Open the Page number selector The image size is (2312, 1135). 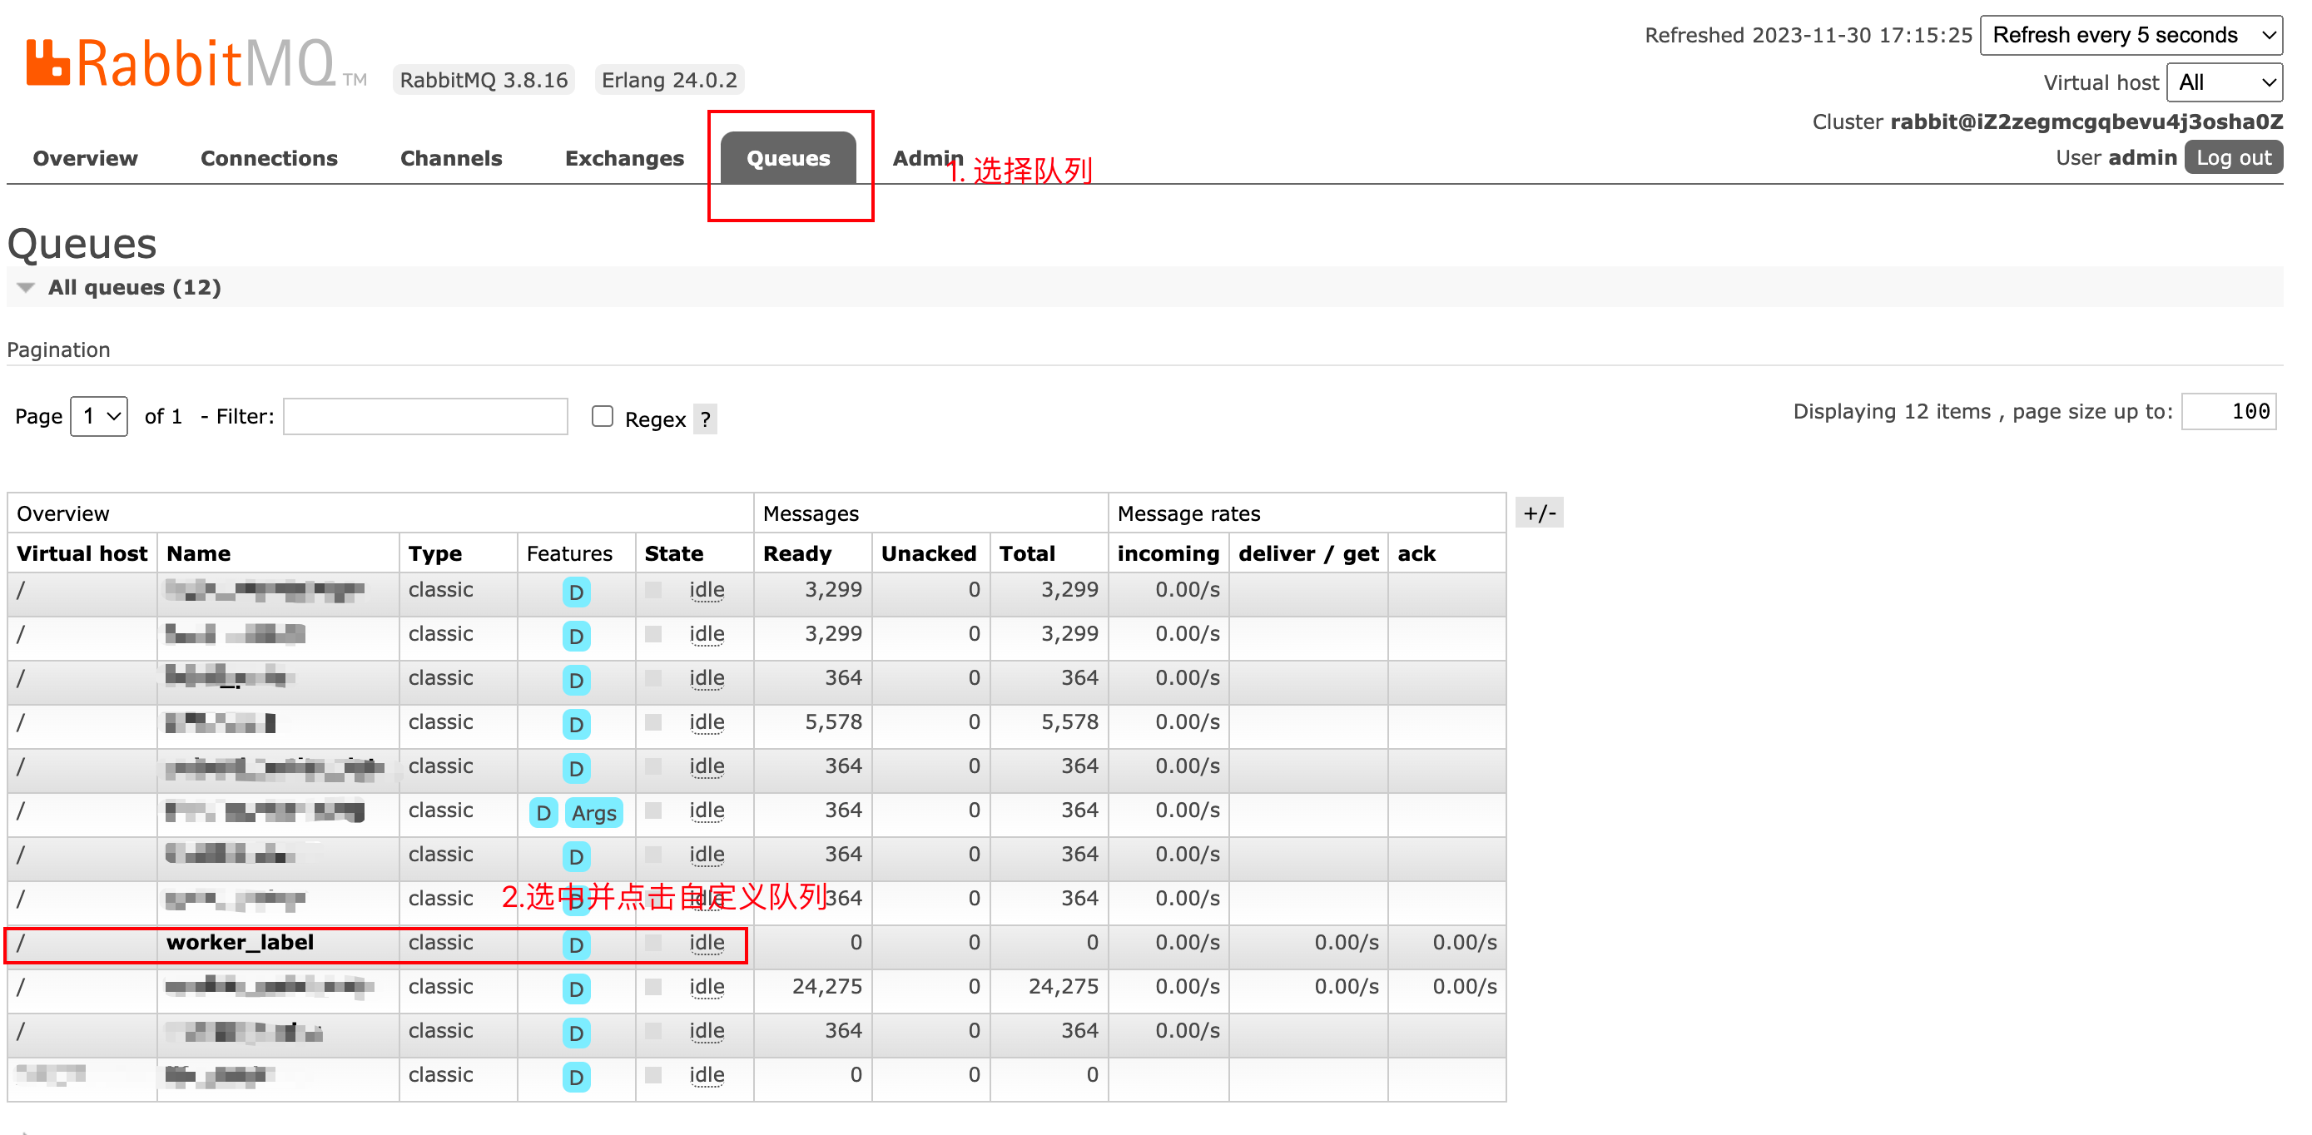coord(100,416)
